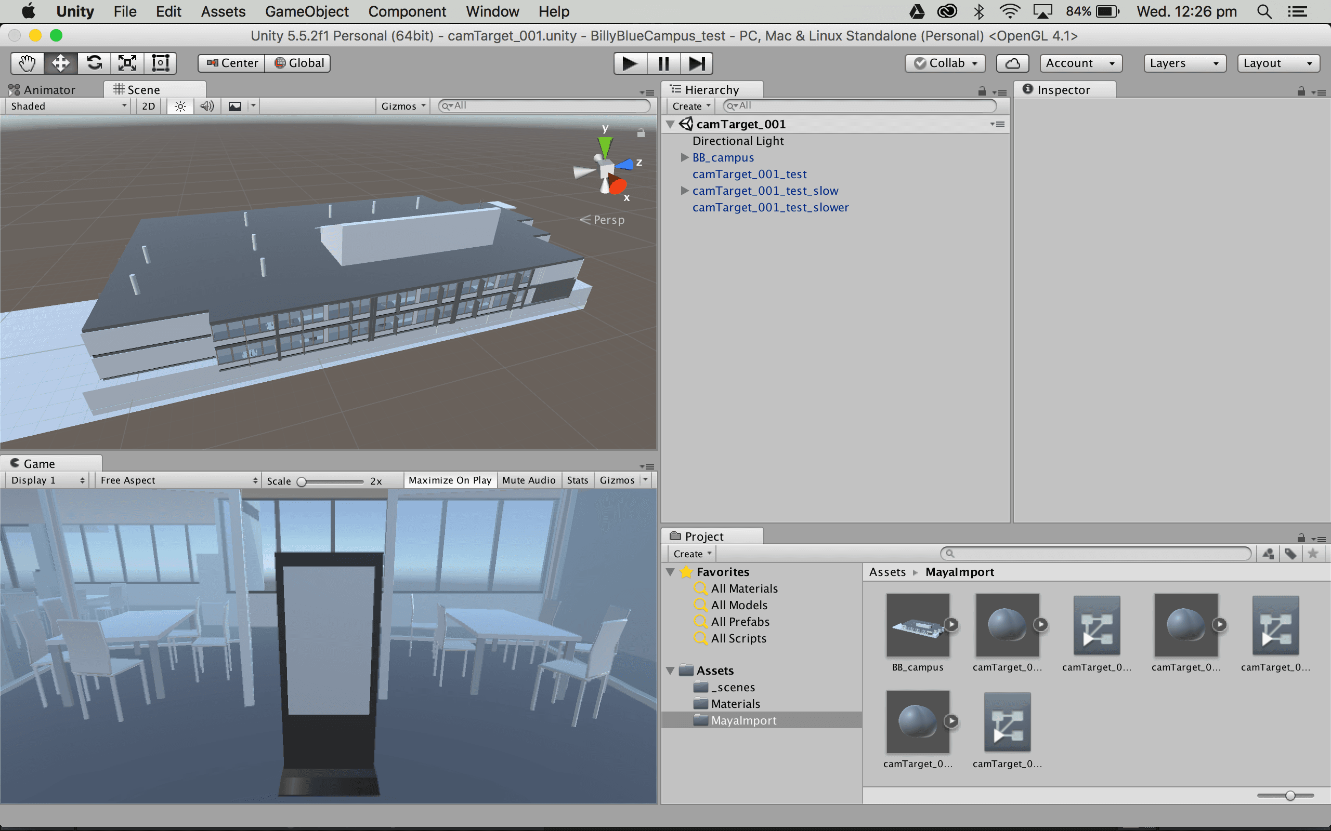The height and width of the screenshot is (831, 1331).
Task: Open the Collab panel
Action: point(944,63)
